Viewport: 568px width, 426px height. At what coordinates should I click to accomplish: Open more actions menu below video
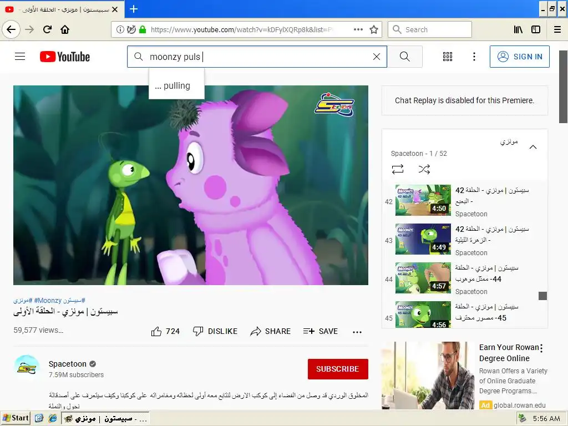tap(357, 332)
